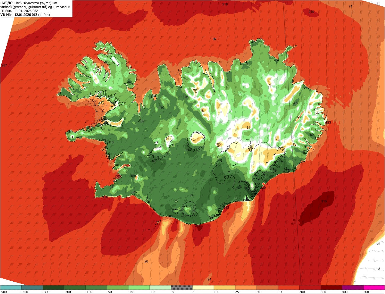Click the map value 316 in the maroon patch

(x=324, y=201)
